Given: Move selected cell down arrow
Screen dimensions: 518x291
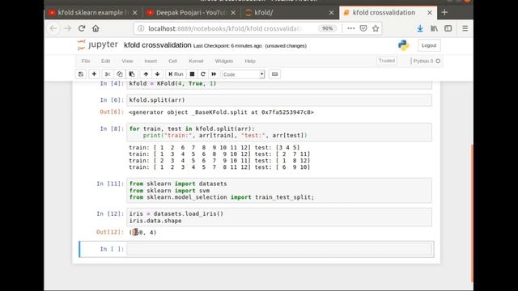Looking at the screenshot, I should coord(158,74).
